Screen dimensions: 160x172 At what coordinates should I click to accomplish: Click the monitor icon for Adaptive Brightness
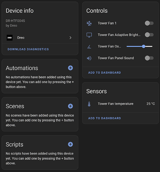(89, 35)
